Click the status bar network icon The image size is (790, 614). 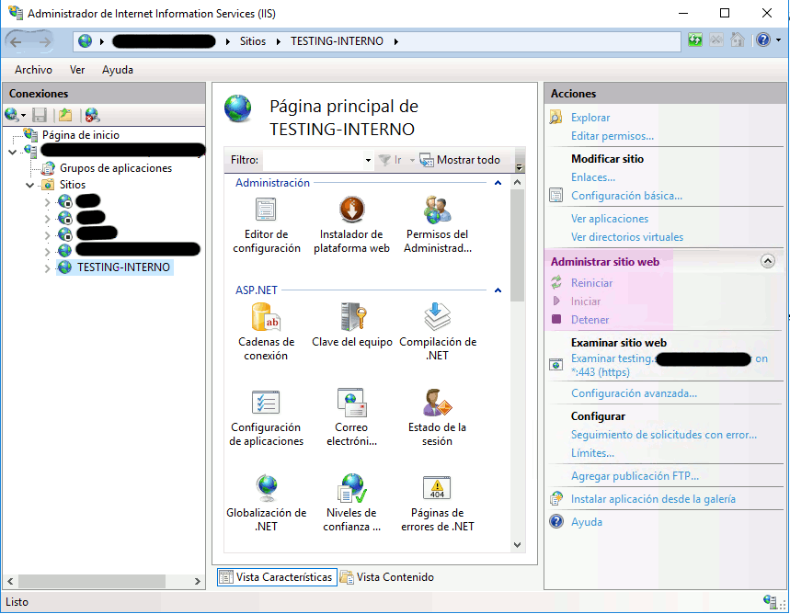[x=770, y=601]
